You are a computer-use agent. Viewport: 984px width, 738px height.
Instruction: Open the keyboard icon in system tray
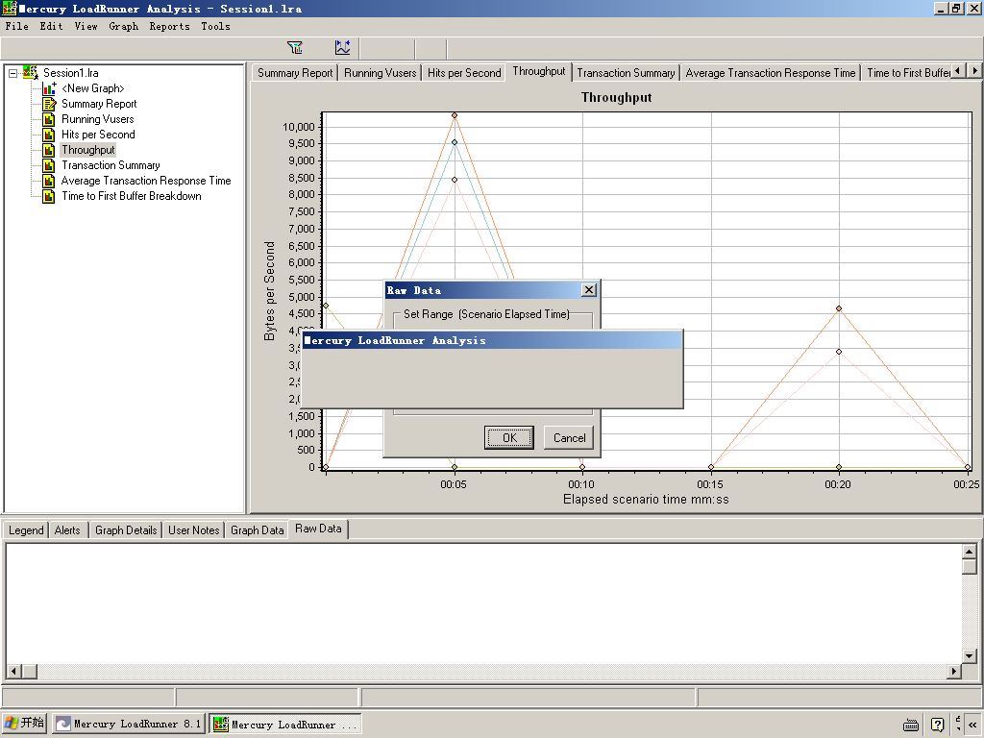[x=911, y=725]
